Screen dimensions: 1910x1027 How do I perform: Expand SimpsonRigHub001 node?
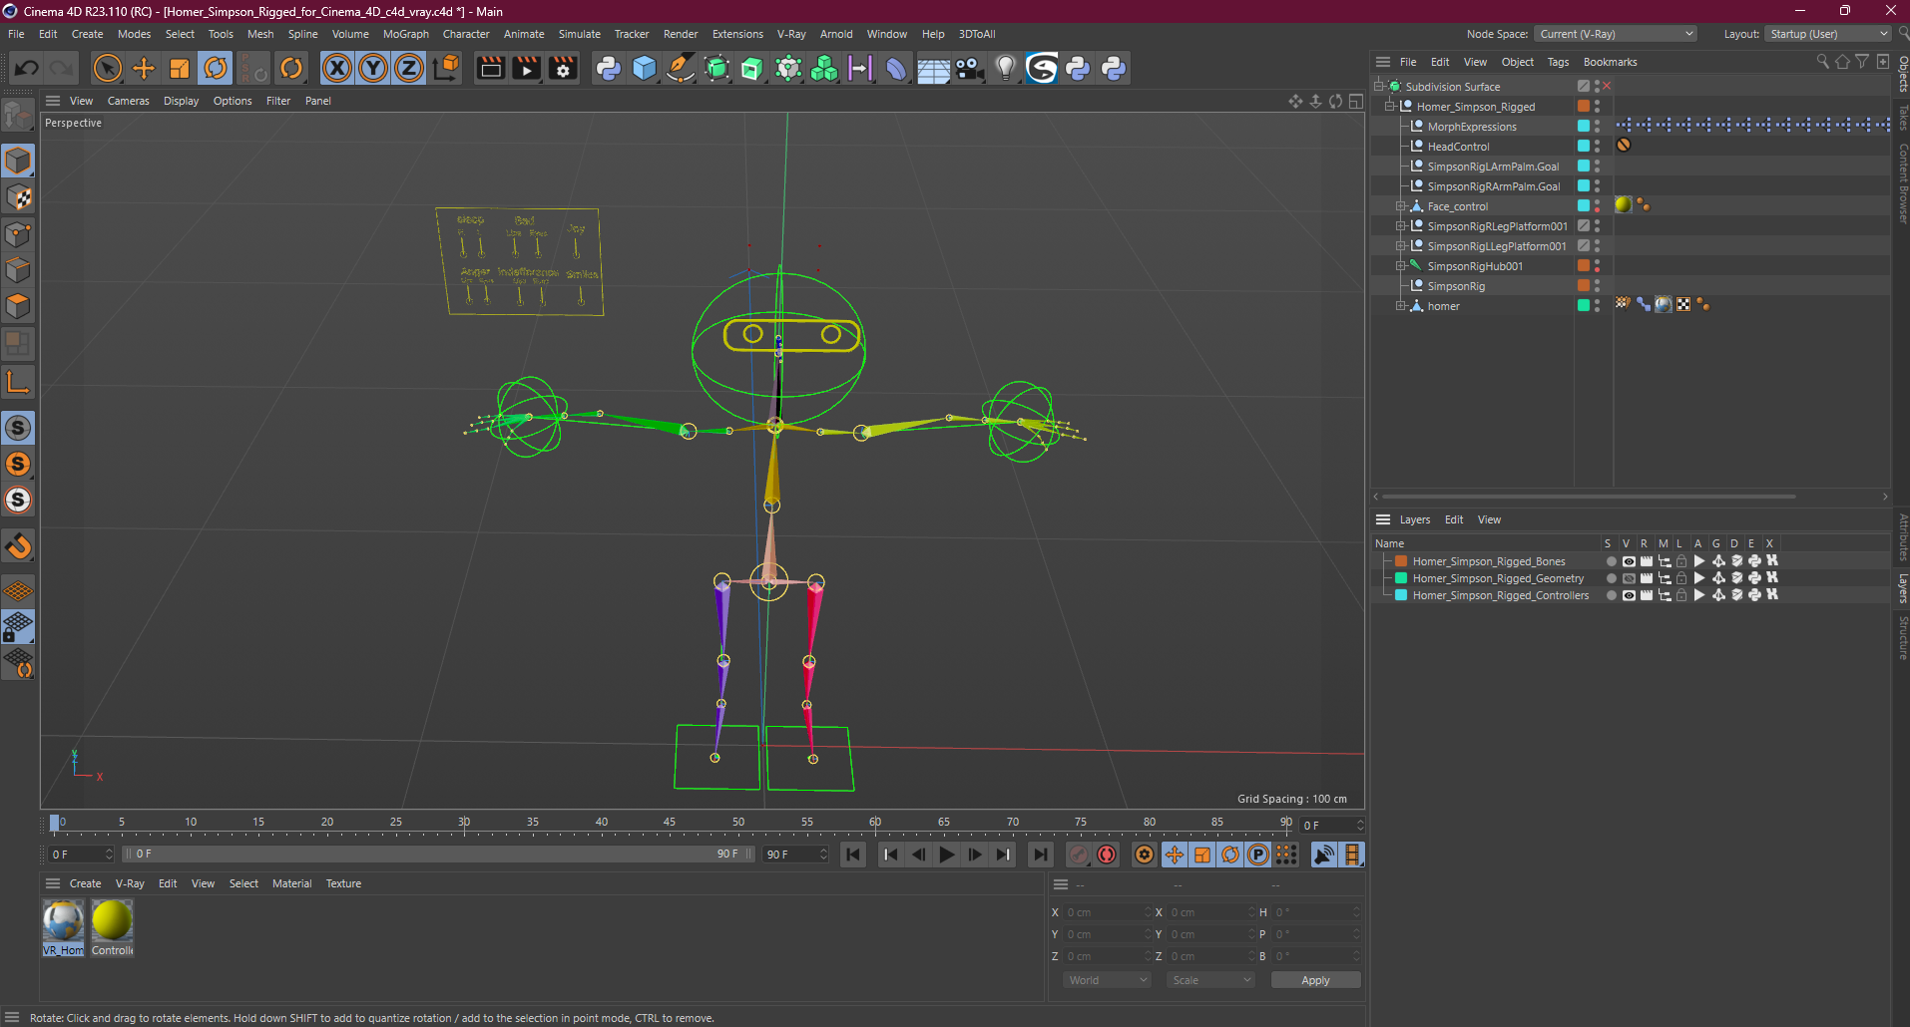tap(1401, 266)
